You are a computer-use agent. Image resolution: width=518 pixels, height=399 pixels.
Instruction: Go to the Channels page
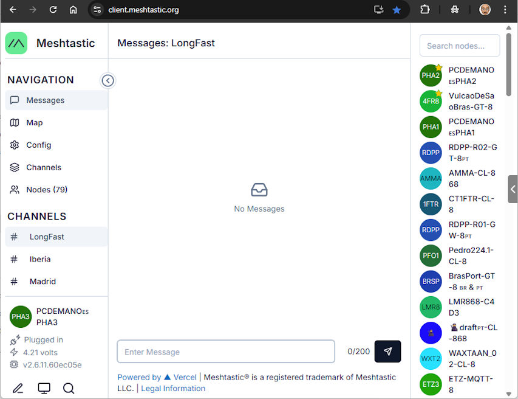(x=56, y=167)
